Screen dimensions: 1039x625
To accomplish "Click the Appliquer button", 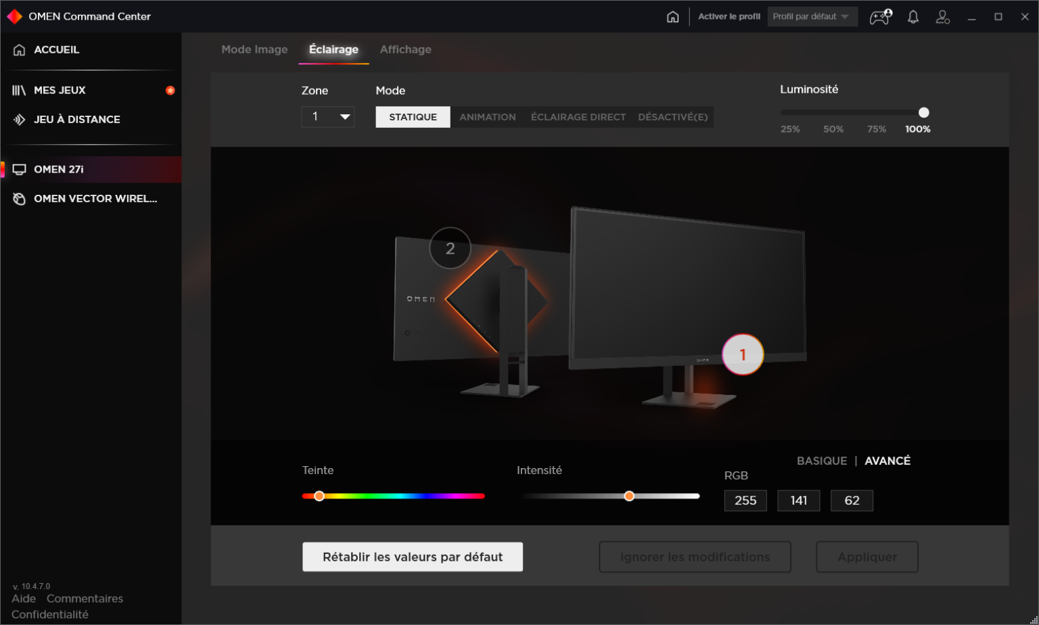I will pos(867,557).
